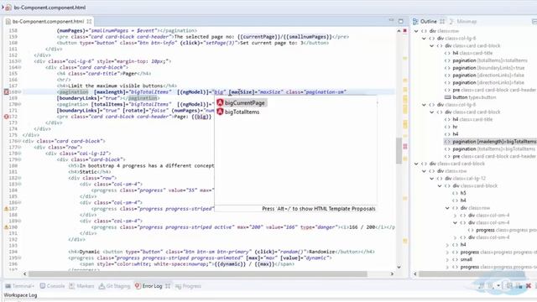
Task: Select the hr element in Outline
Action: tap(455, 127)
